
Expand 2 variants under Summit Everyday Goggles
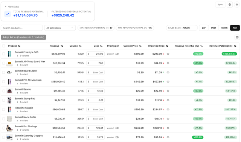coord(23,139)
